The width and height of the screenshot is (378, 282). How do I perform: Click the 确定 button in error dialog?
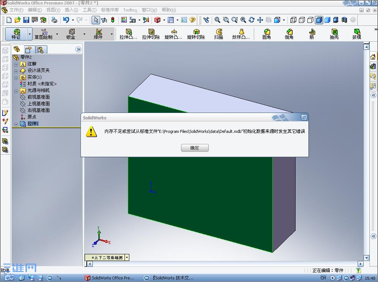point(195,148)
